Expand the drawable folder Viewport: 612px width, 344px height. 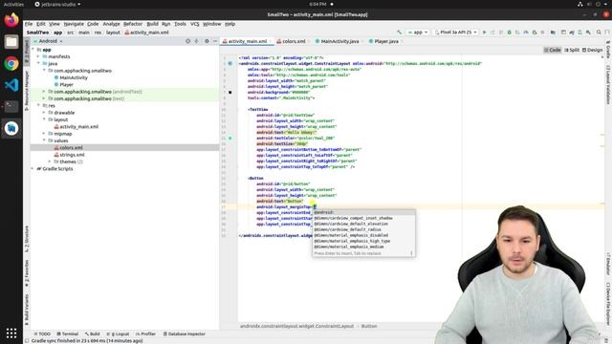(44, 113)
